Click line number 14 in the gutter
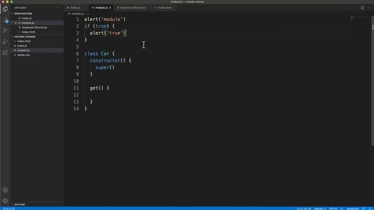Viewport: 374px width, 210px height. (76, 108)
